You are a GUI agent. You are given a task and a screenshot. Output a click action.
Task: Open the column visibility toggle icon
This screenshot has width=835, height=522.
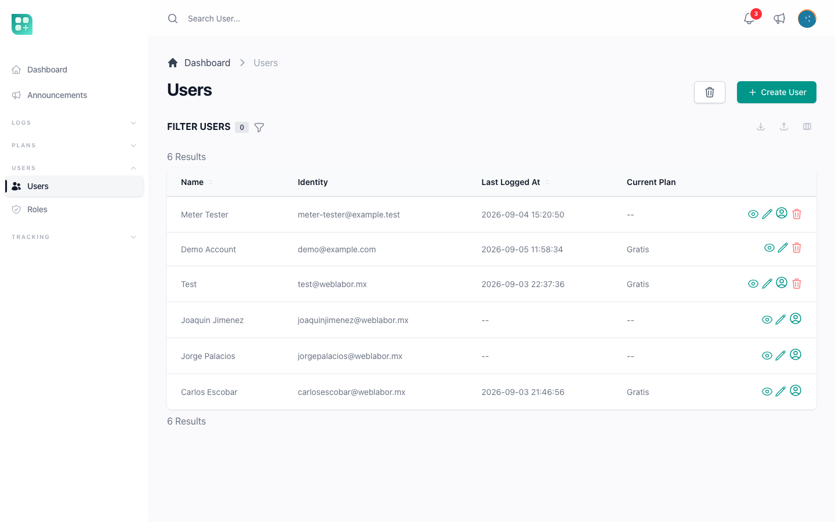point(807,126)
